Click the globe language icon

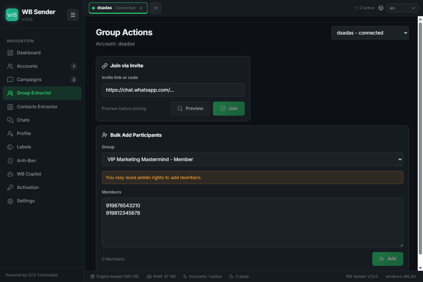point(381,8)
